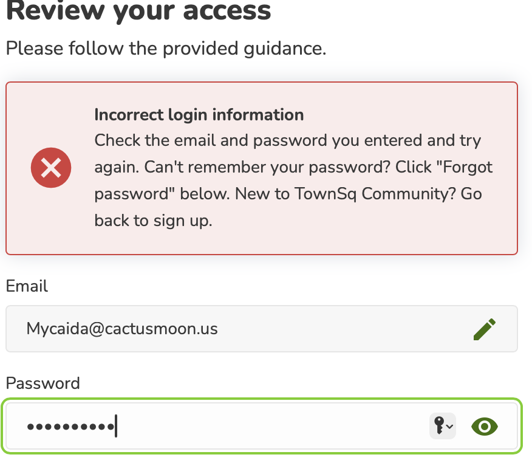
Task: Click the "TownSq Community" text in alert
Action: [x=375, y=194]
